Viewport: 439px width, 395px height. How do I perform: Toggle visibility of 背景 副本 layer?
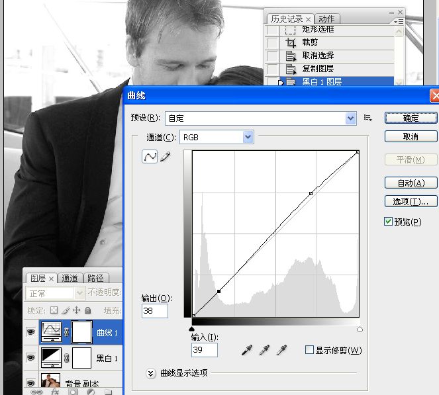pyautogui.click(x=31, y=382)
